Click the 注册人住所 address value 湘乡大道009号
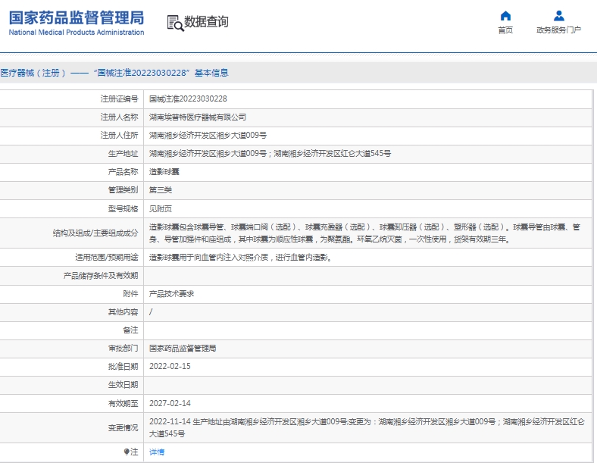Viewport: 597px width, 466px height. click(208, 136)
